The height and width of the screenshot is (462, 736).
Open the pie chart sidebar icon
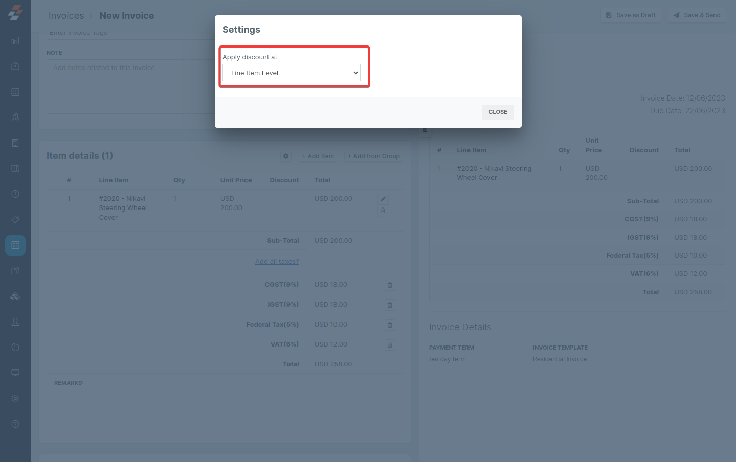[x=15, y=348]
